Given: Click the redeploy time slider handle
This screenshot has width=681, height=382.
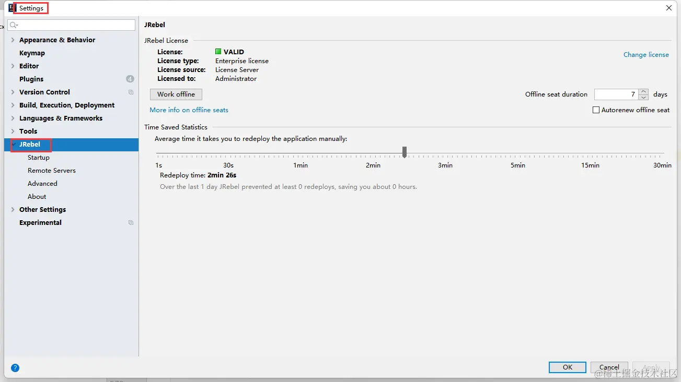Looking at the screenshot, I should pos(405,152).
